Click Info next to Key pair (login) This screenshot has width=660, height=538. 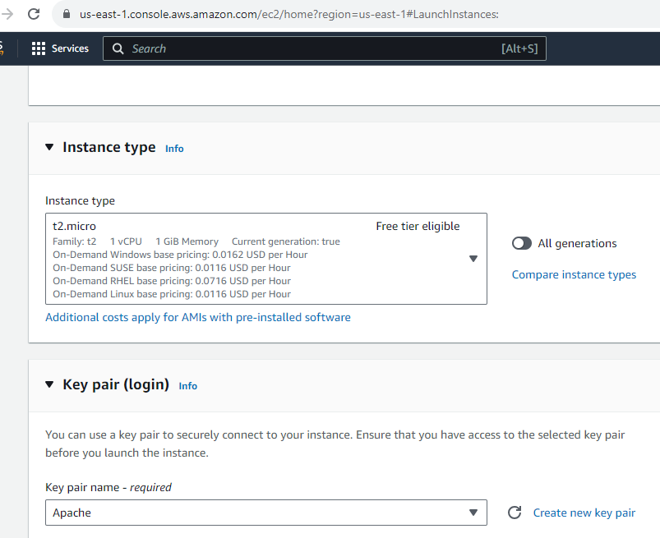click(x=187, y=386)
